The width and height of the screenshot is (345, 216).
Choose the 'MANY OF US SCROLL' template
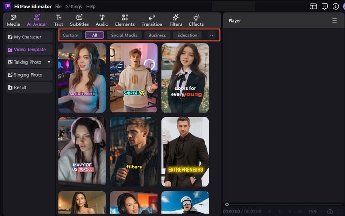click(82, 152)
